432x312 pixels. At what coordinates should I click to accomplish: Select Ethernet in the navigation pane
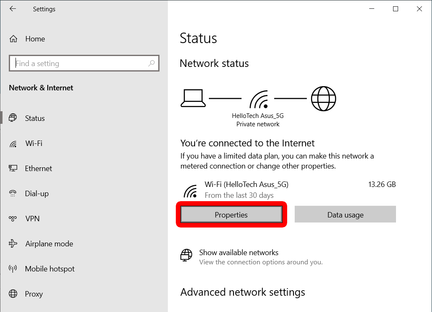(x=39, y=168)
